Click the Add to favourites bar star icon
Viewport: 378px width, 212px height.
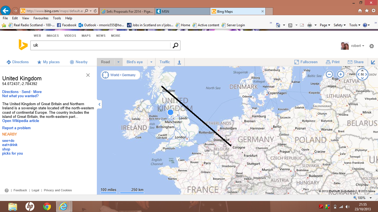pyautogui.click(x=4, y=25)
